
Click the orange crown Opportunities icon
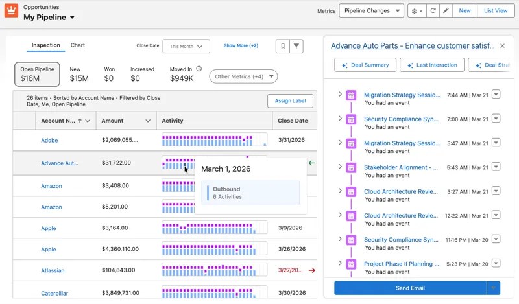coord(11,10)
